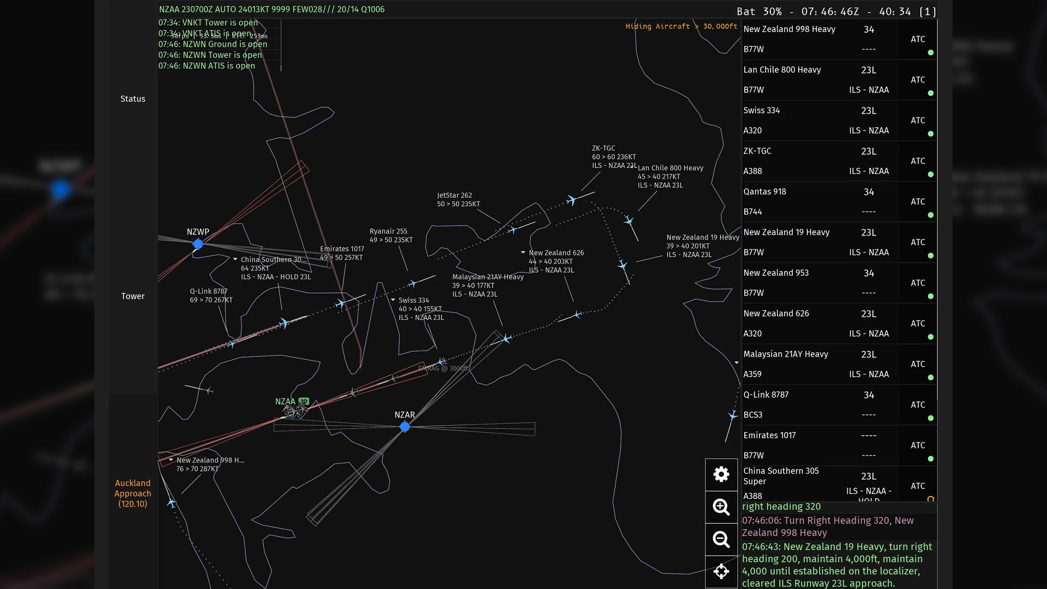Select the NZAR airport blue marker
The image size is (1047, 589).
(404, 427)
